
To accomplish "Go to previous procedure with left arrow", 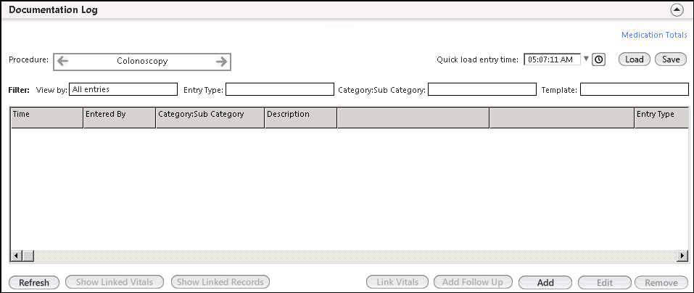I will (63, 61).
